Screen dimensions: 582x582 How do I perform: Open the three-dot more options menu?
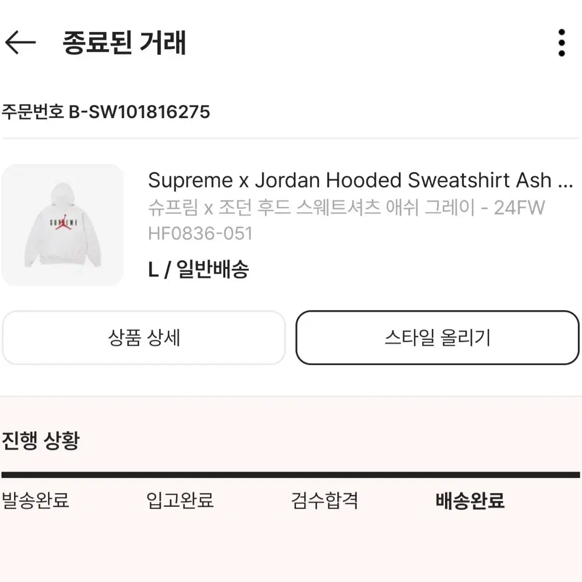coord(562,43)
